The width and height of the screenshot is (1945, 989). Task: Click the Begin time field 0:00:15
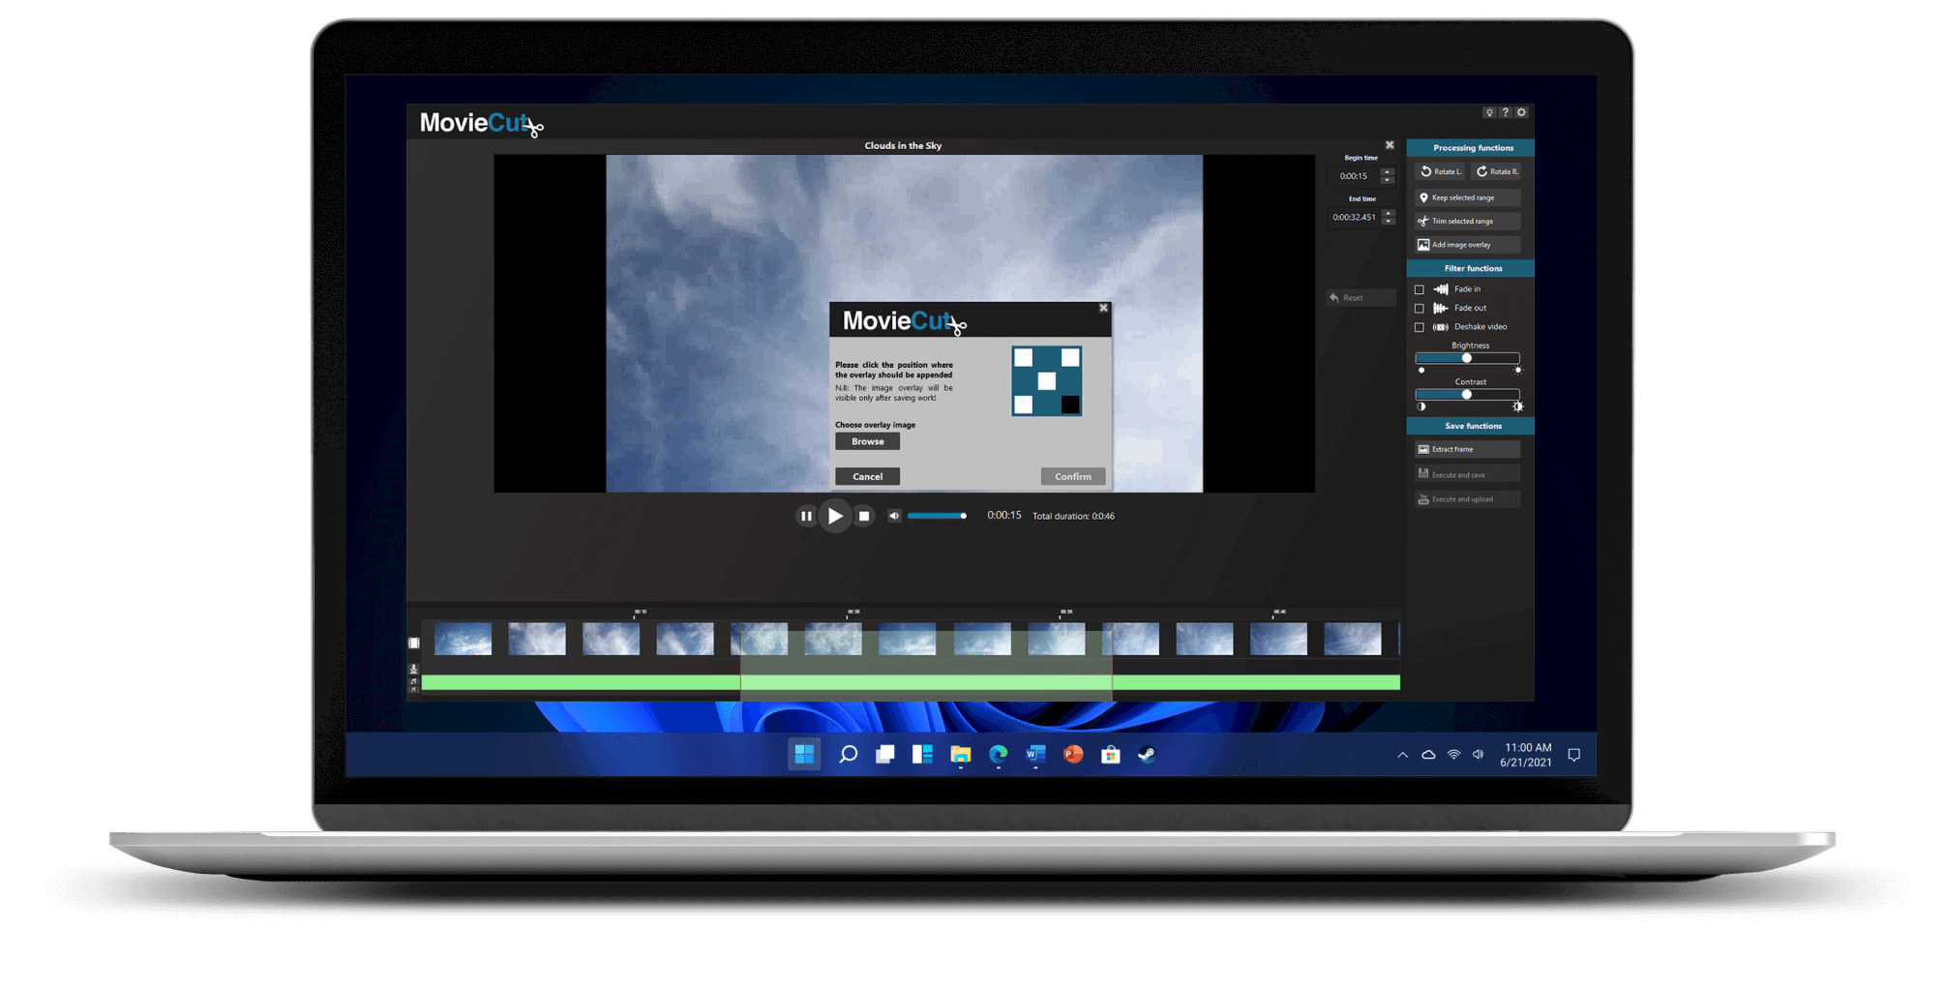pos(1354,176)
